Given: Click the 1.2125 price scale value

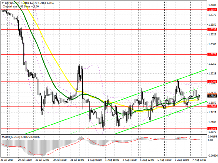Looking at the screenshot, I should coord(212,112).
